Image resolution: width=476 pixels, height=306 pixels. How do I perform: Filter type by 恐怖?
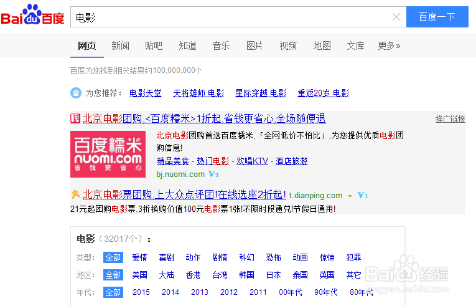pos(274,257)
